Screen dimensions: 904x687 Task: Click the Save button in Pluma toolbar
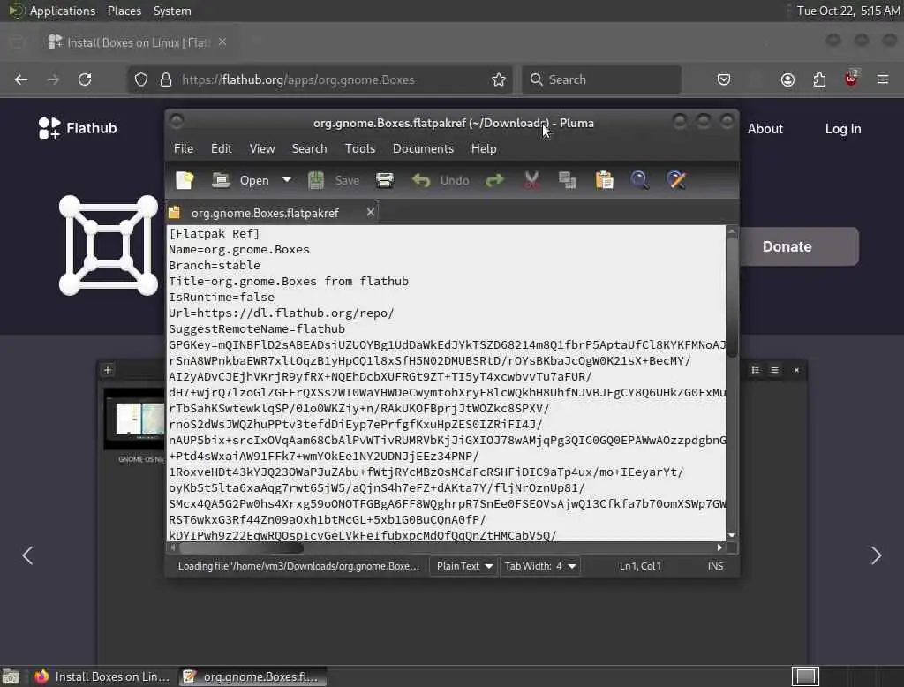click(333, 180)
